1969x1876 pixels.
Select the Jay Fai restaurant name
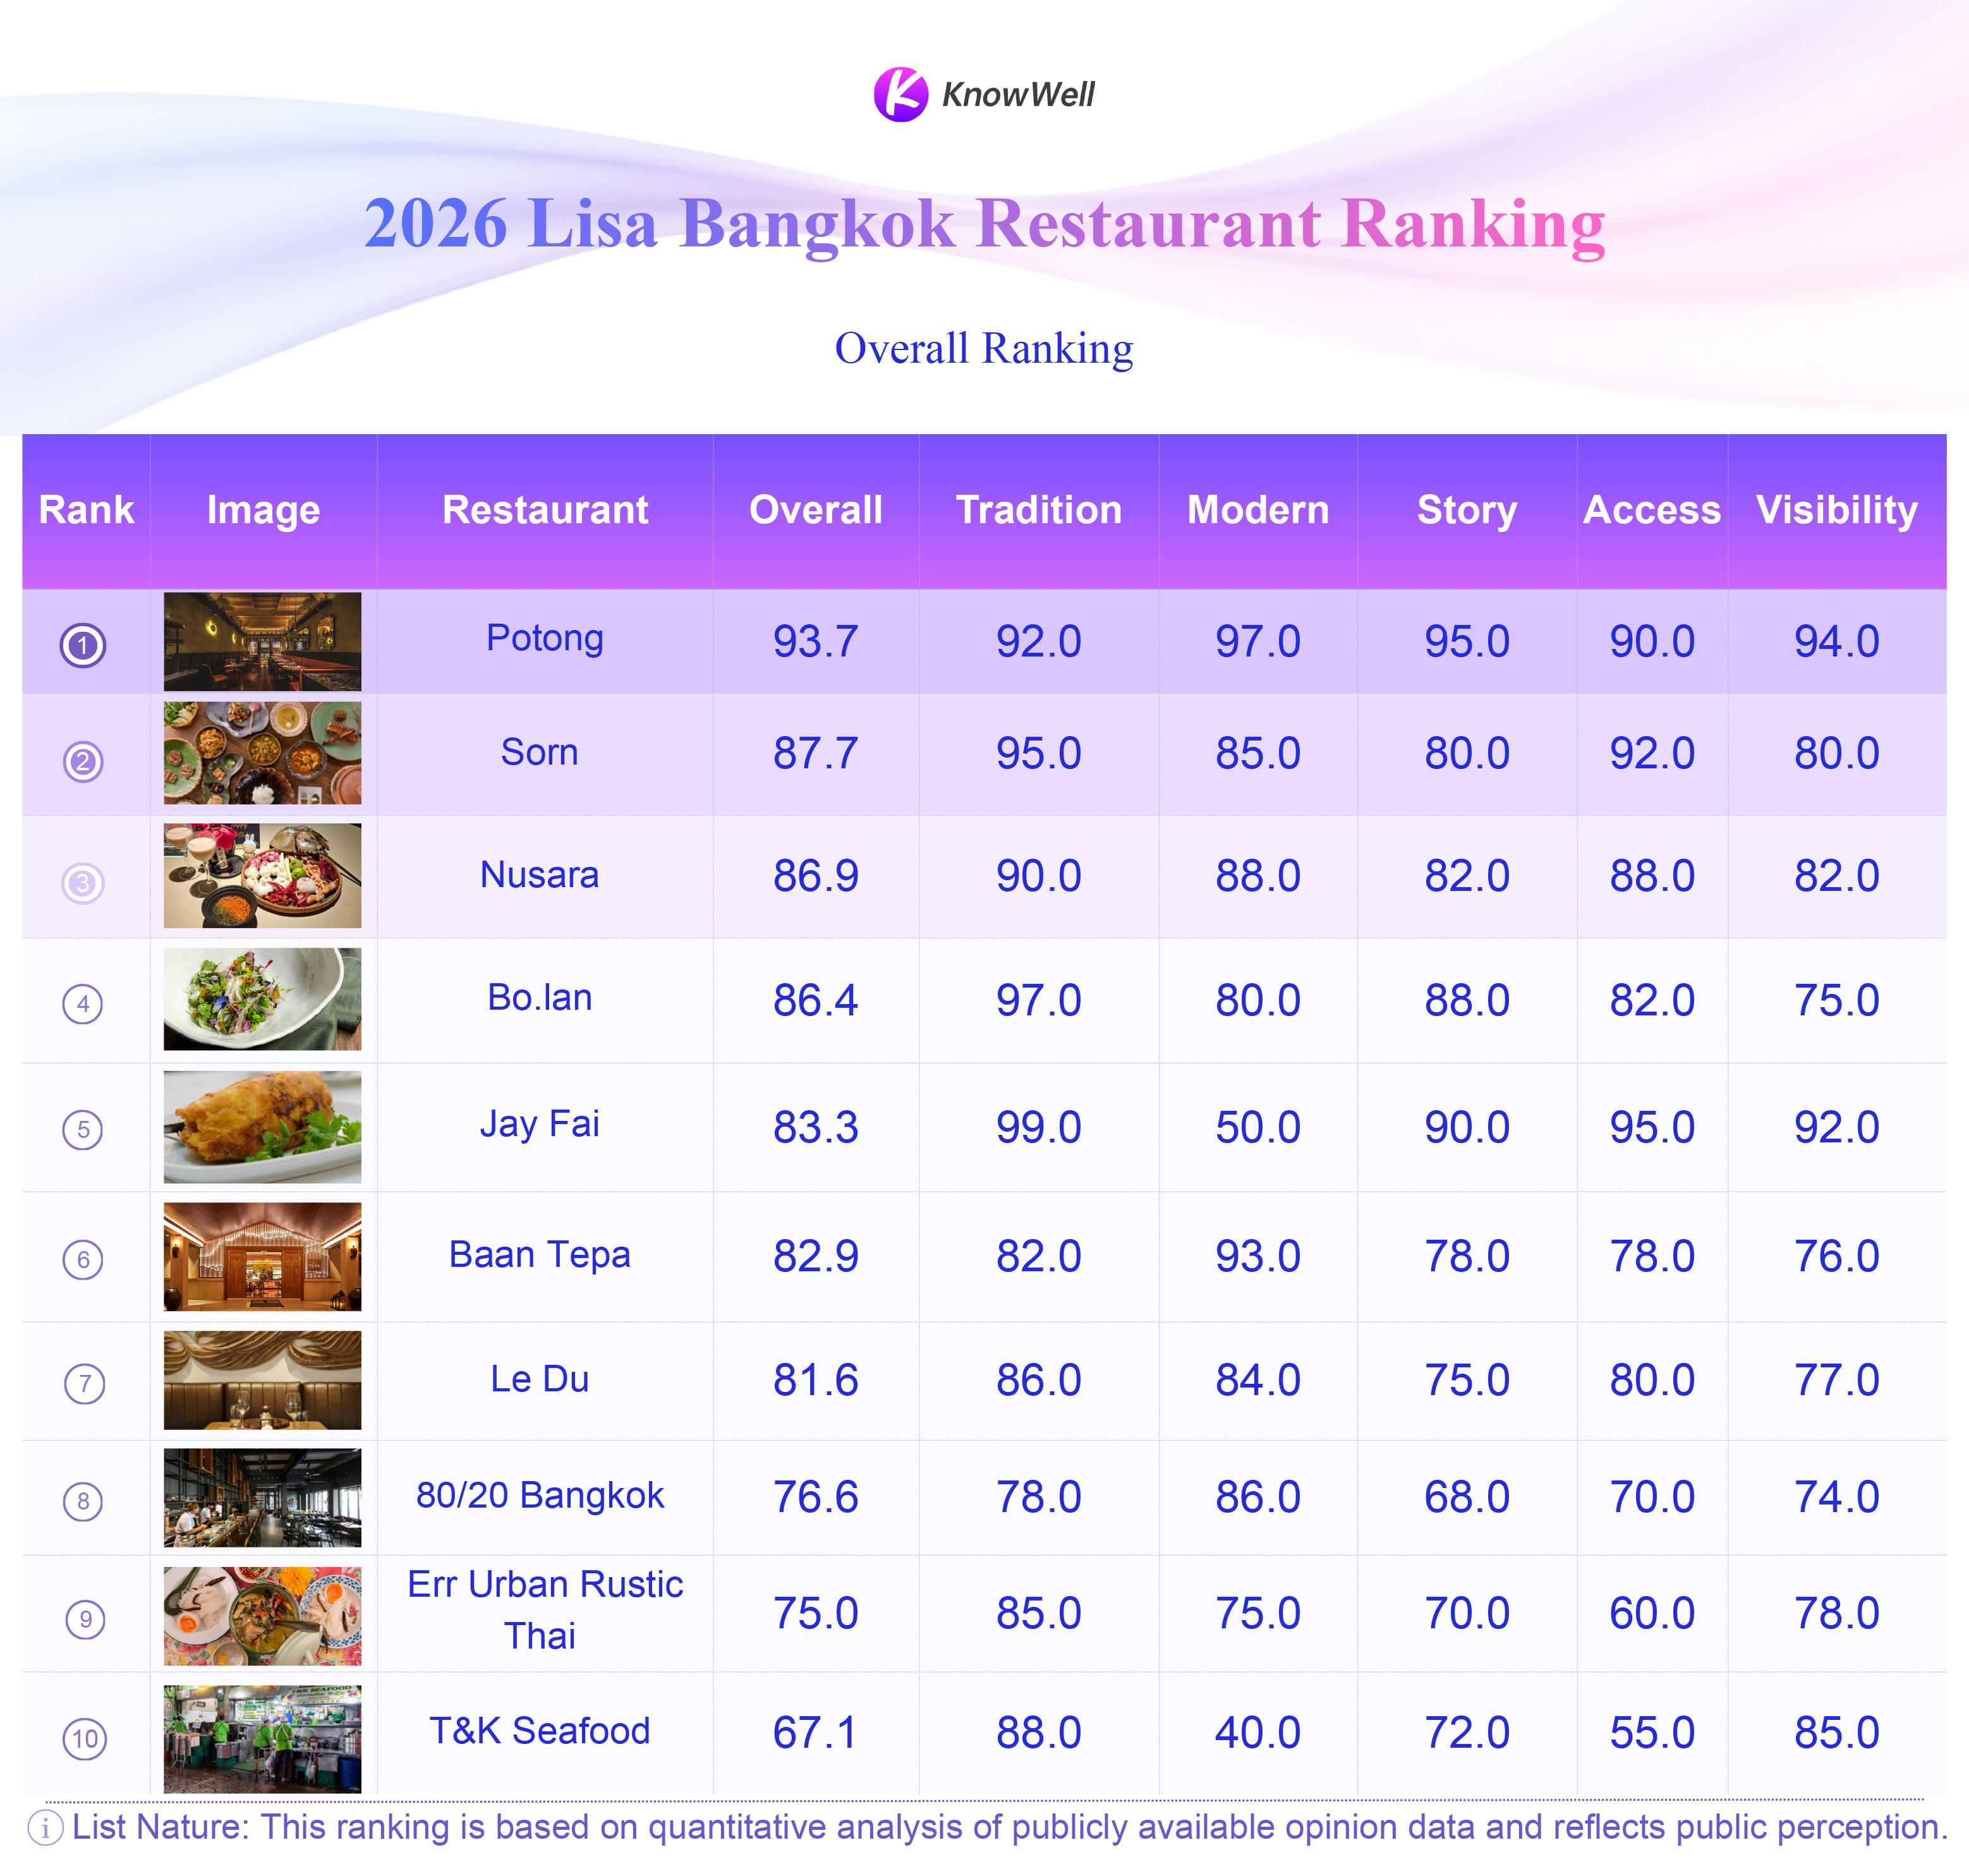(540, 1125)
